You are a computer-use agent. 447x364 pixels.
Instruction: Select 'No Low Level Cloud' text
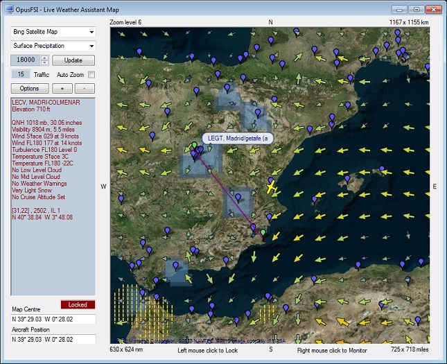[x=37, y=170]
